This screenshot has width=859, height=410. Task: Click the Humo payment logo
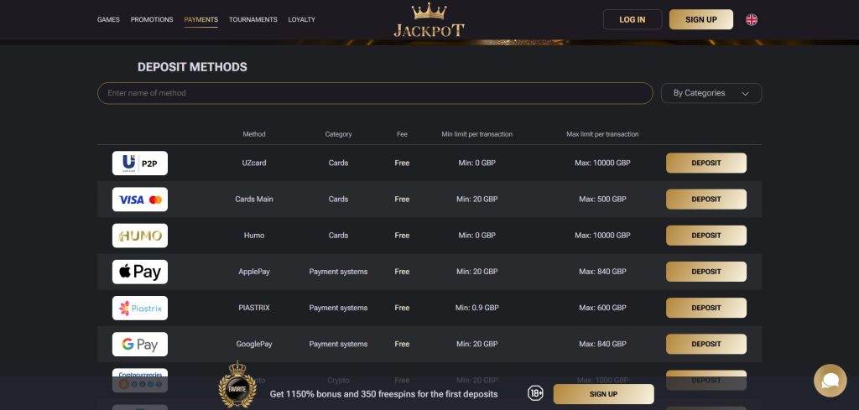pos(139,236)
